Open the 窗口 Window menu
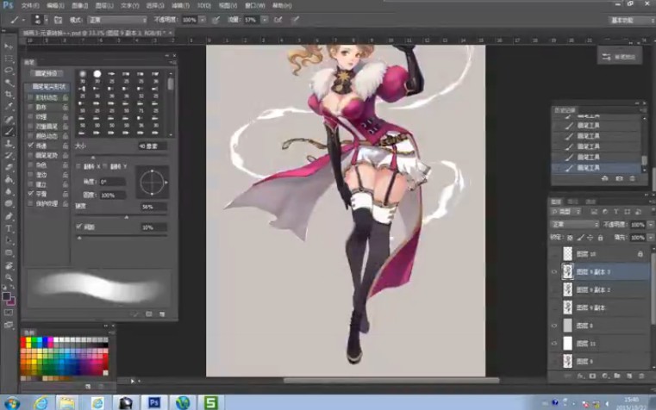 tap(254, 5)
